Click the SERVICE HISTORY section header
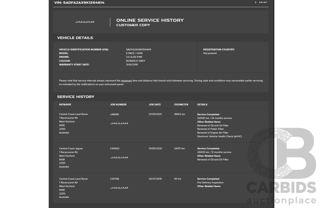This screenshot has height=208, width=323. tap(76, 97)
